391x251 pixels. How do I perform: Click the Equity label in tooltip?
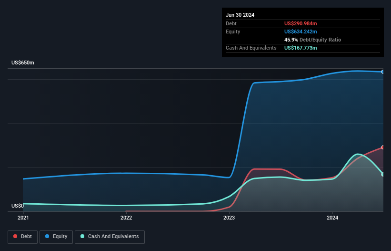tap(233, 31)
